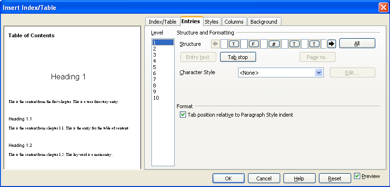
Task: Close the Insert Index/Table dialog
Action: (x=383, y=8)
